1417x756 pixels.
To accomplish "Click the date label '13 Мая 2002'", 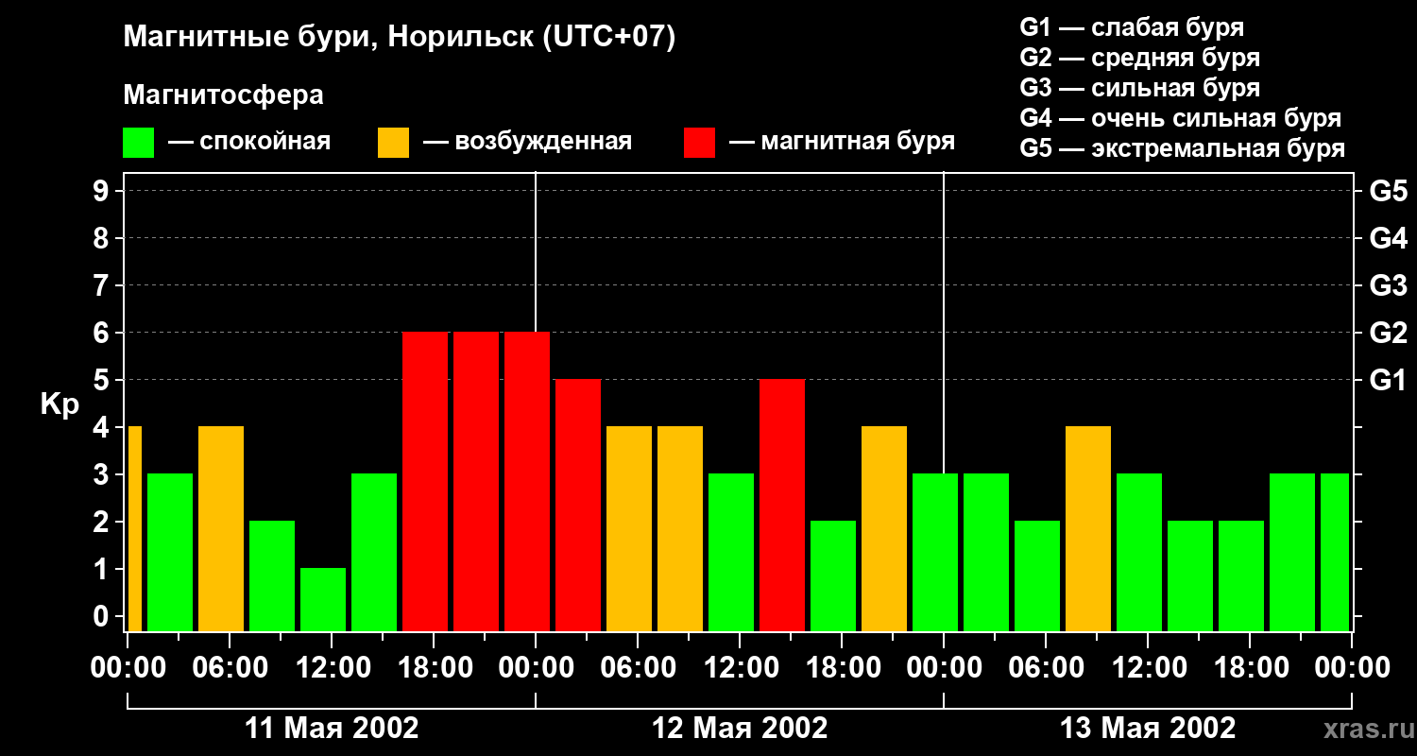I will 1148,728.
